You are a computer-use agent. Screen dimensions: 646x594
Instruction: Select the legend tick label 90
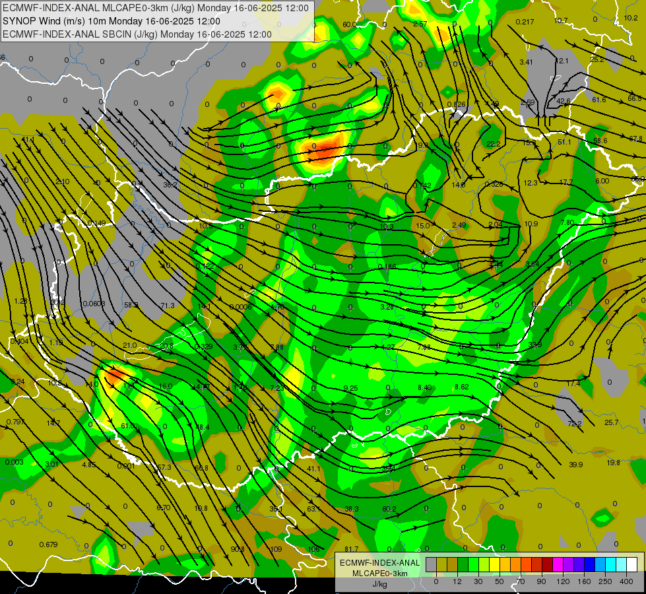[541, 581]
